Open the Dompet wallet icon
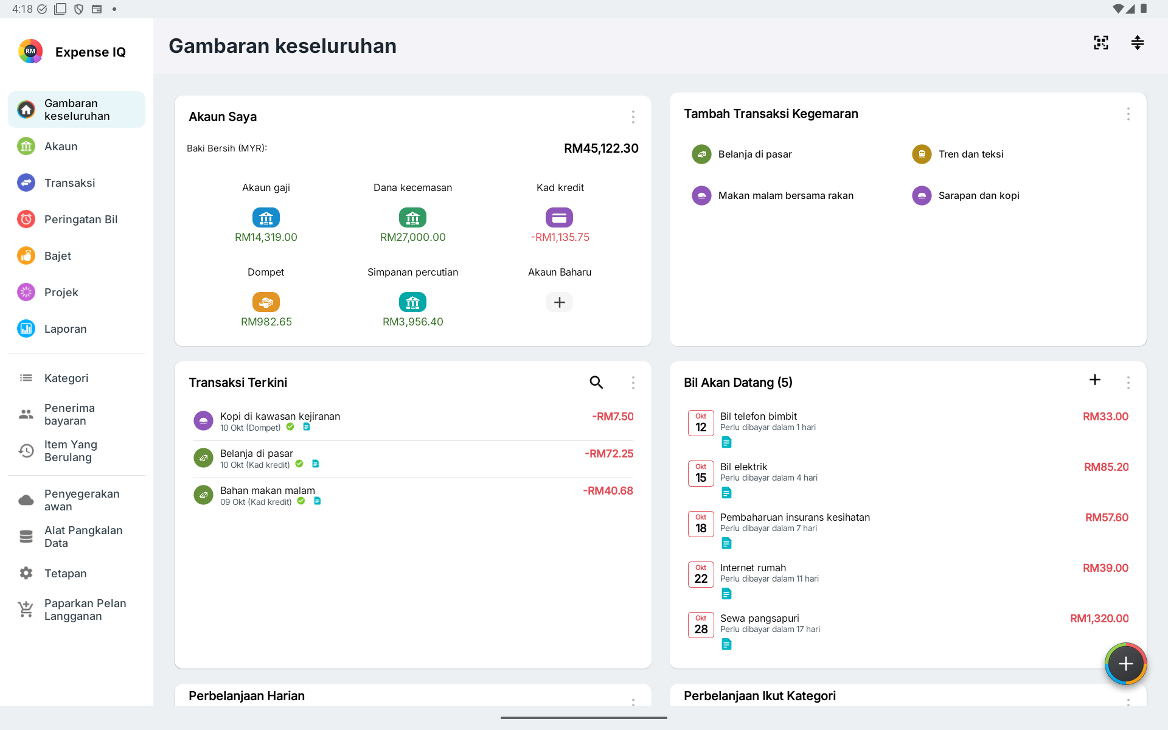Image resolution: width=1168 pixels, height=730 pixels. pyautogui.click(x=266, y=302)
